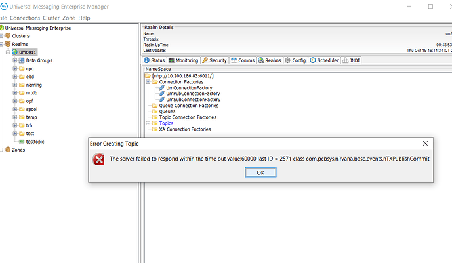Click the Data Groups icon
Screen dimensions: 452x263
pyautogui.click(x=22, y=60)
